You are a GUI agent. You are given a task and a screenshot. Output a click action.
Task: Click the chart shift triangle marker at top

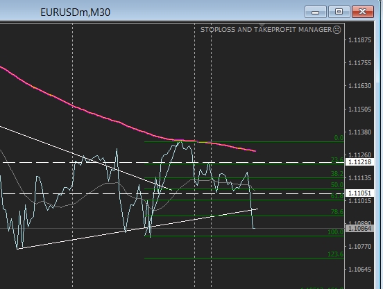click(x=262, y=25)
